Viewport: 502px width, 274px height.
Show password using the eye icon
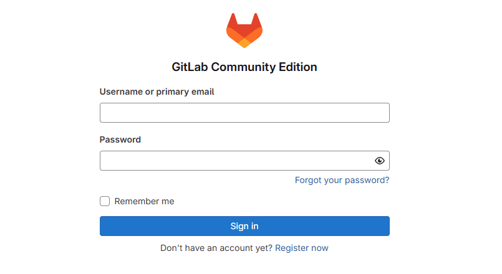[380, 161]
